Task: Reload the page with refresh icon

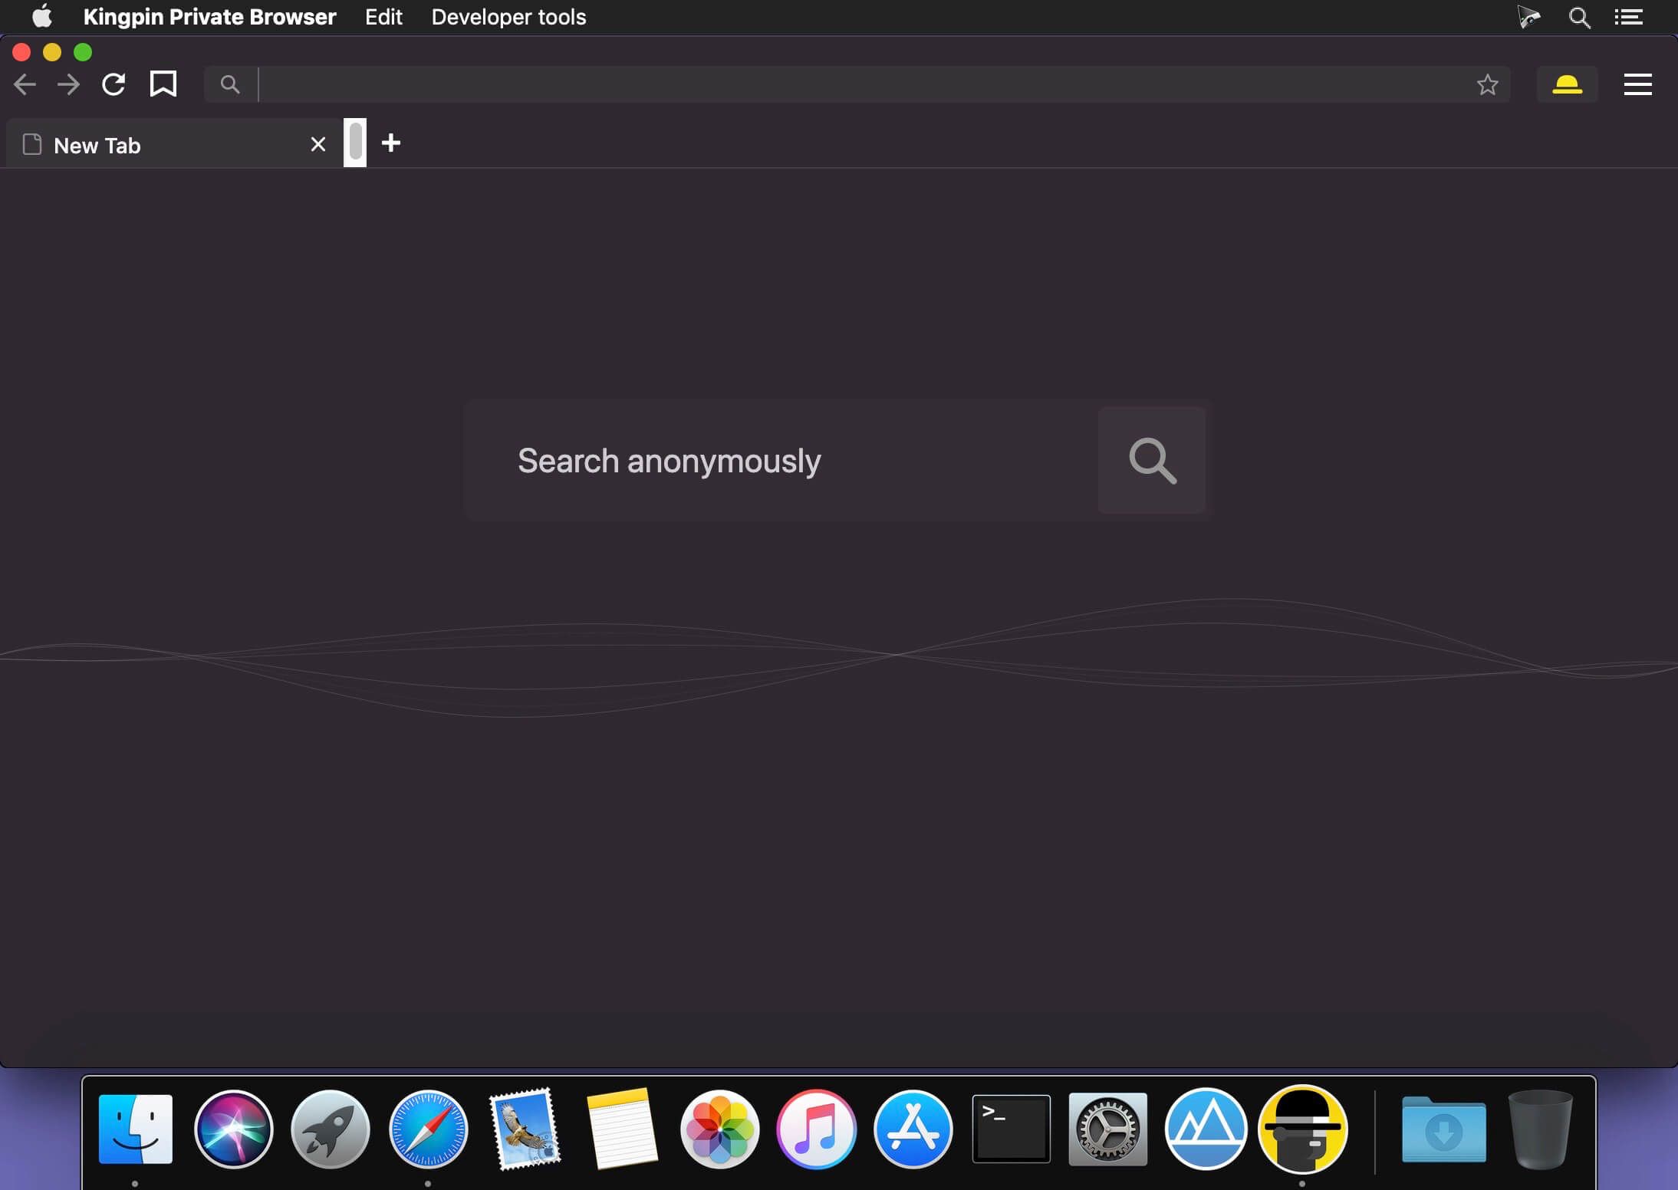Action: click(114, 84)
